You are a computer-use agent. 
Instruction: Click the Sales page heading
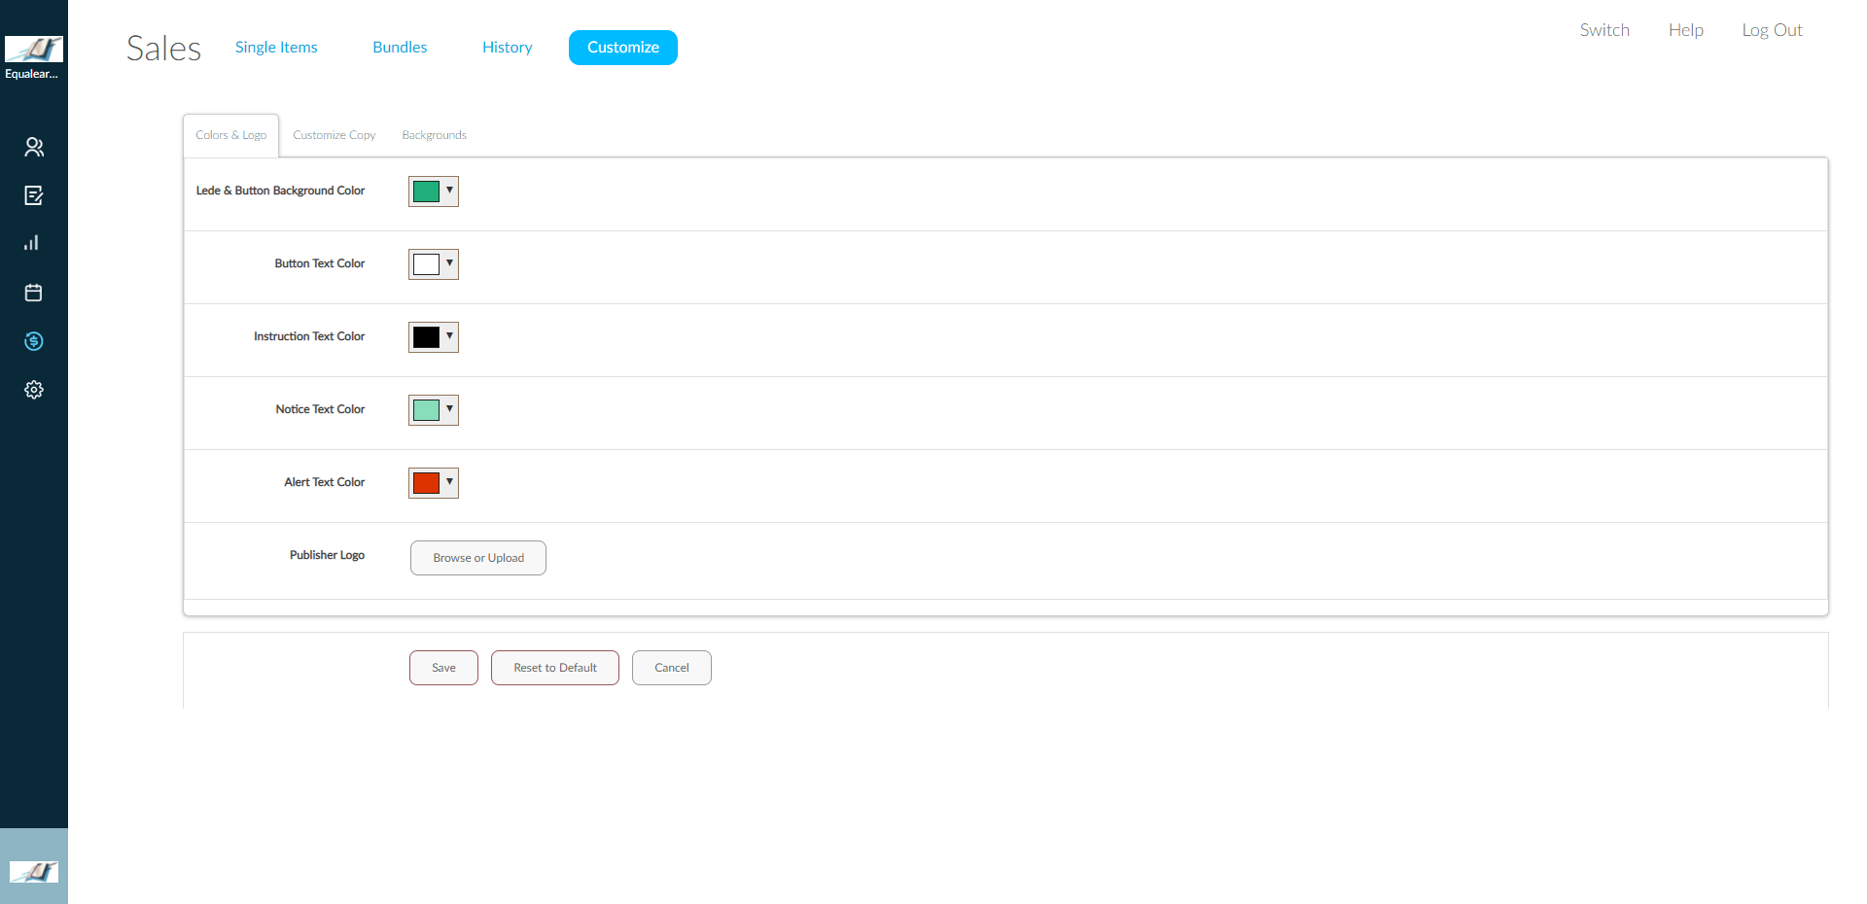coord(163,48)
